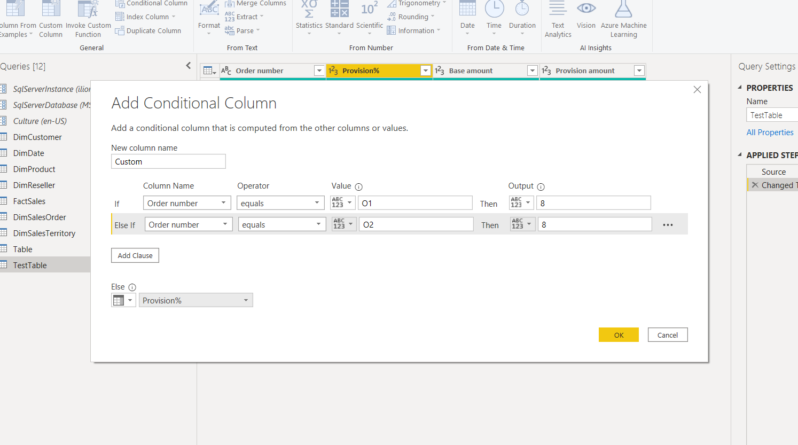The width and height of the screenshot is (798, 445).
Task: Click table options icon in grid corner
Action: tap(209, 71)
